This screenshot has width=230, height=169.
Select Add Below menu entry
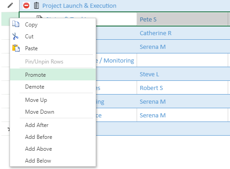[x=53, y=161]
